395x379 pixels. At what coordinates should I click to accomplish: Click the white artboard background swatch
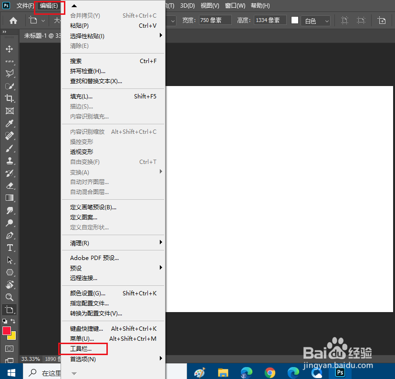tap(295, 20)
